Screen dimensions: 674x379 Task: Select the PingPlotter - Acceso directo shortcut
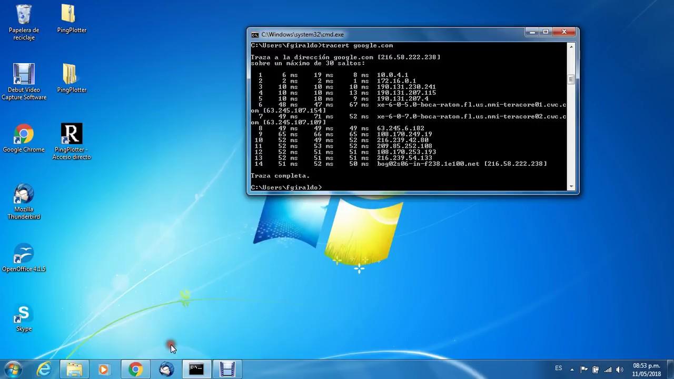click(71, 134)
